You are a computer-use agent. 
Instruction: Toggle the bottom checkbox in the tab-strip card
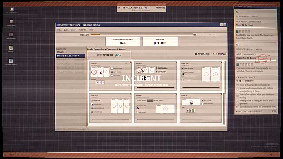click(x=137, y=112)
